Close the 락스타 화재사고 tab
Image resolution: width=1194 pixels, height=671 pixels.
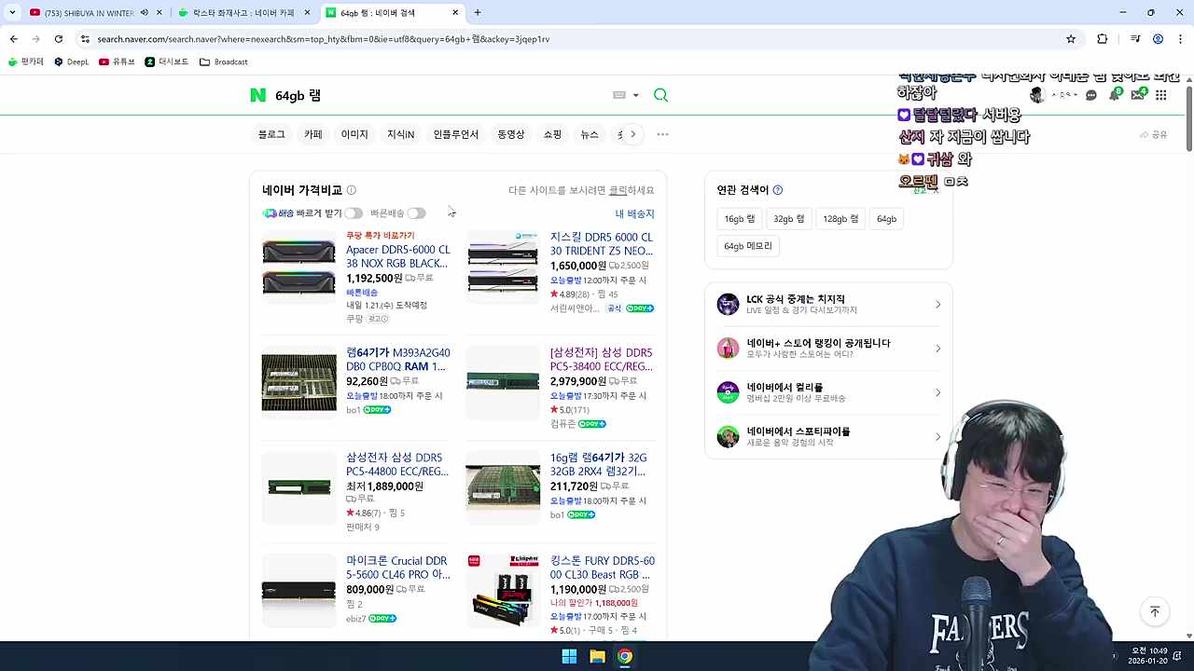pyautogui.click(x=307, y=13)
